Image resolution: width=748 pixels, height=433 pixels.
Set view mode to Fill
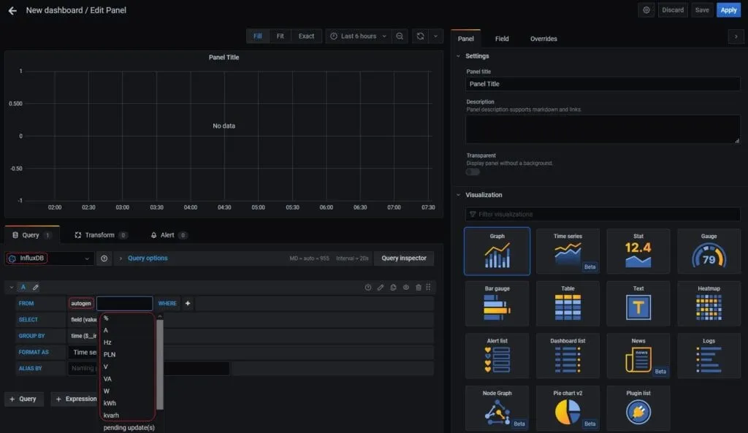click(x=258, y=37)
